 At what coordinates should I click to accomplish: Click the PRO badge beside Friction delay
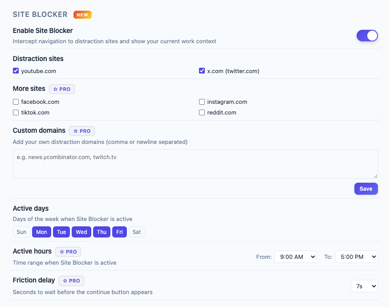pyautogui.click(x=71, y=281)
